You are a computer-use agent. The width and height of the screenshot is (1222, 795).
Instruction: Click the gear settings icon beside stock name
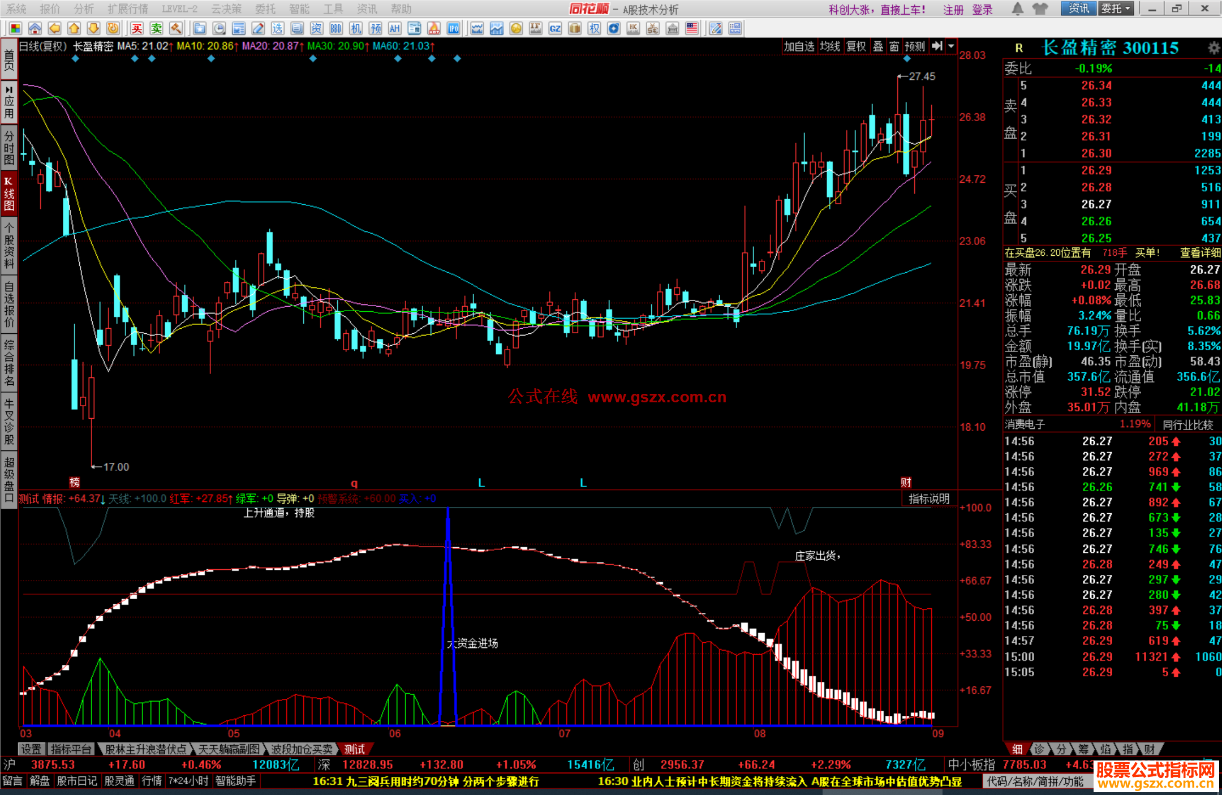(1214, 48)
